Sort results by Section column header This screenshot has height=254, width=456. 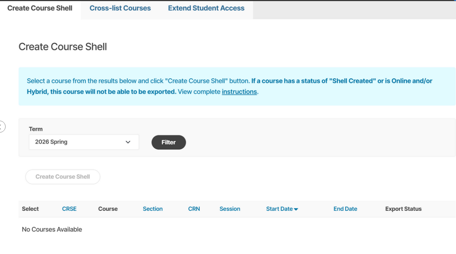(153, 209)
